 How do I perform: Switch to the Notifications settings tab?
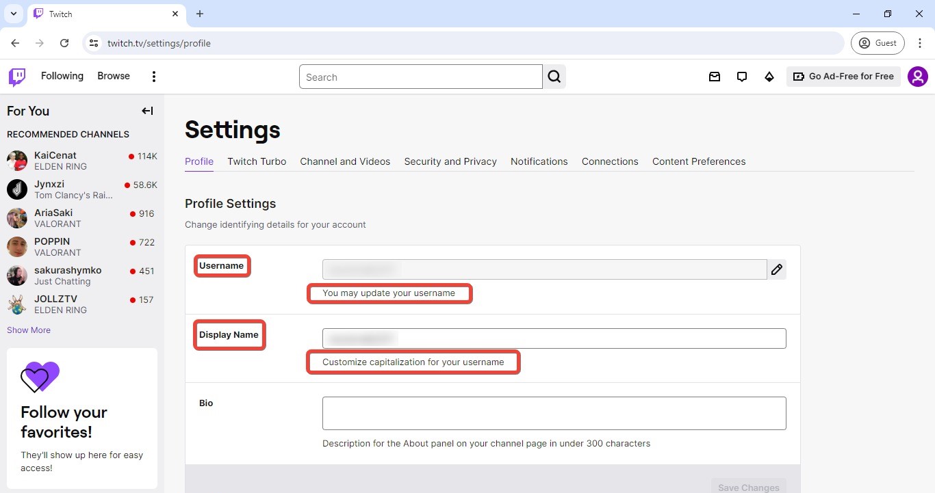pos(539,161)
